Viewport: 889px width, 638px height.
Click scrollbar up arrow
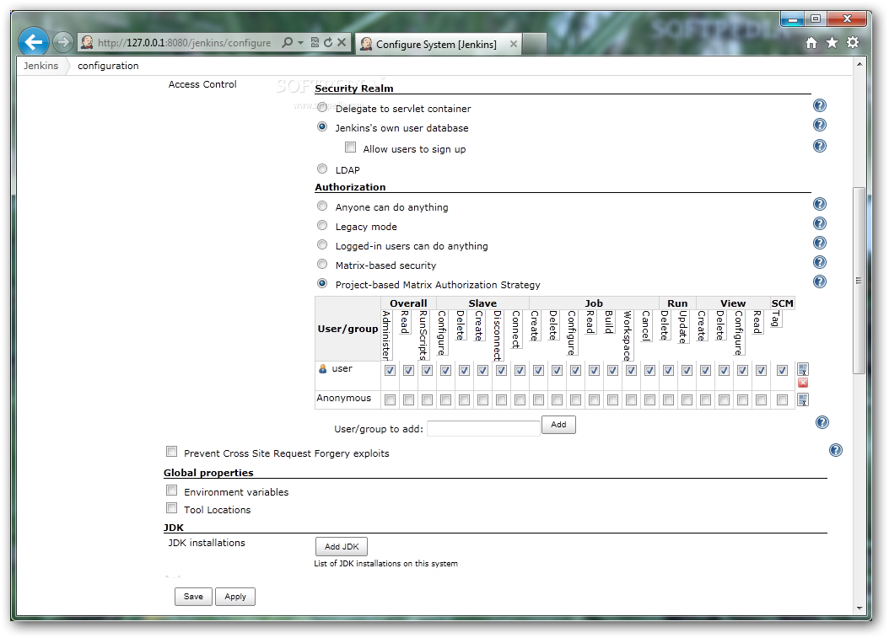[x=859, y=64]
